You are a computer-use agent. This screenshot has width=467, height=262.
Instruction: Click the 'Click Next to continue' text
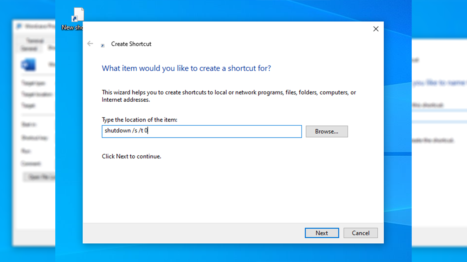(131, 156)
